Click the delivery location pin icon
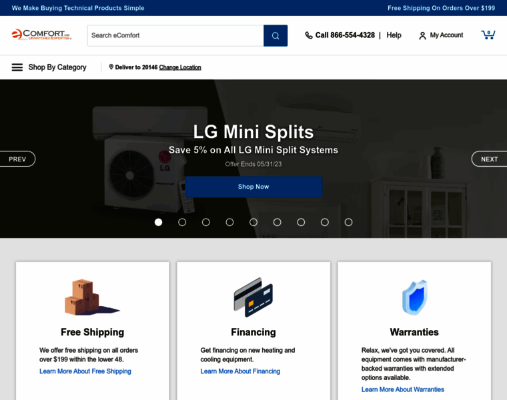The image size is (507, 400). (x=111, y=67)
